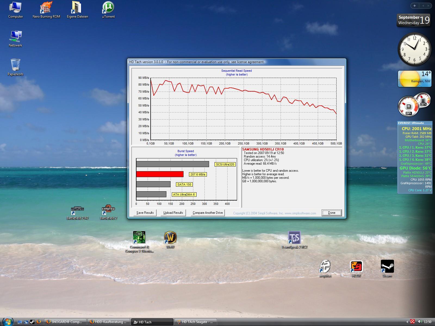This screenshot has width=435, height=326.
Task: Click the sidebar next gadgets arrow
Action: (428, 5)
